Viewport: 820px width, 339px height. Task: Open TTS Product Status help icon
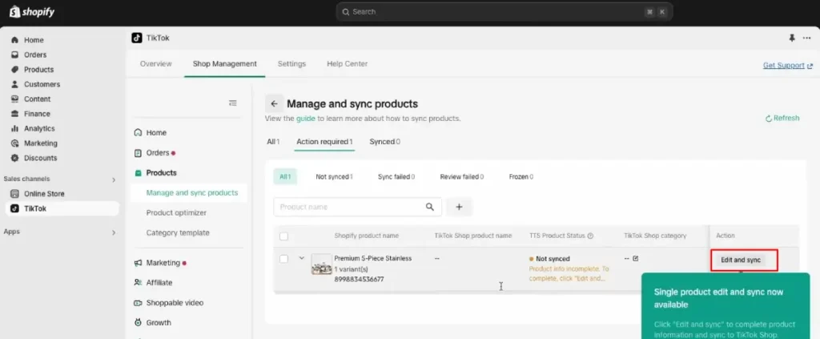[590, 236]
